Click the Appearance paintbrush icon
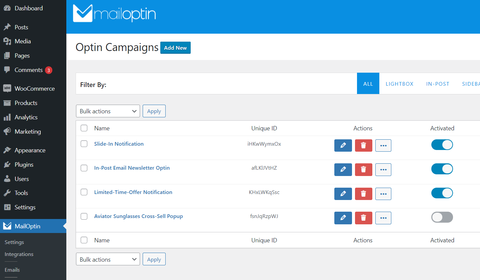Screen dimensions: 480x280 pyautogui.click(x=7, y=150)
